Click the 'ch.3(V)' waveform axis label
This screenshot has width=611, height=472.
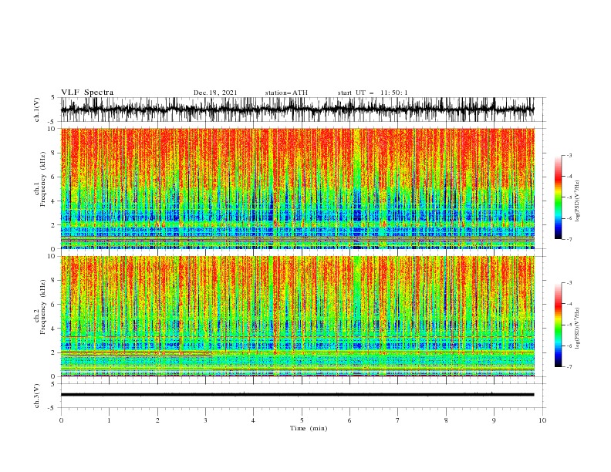click(37, 396)
